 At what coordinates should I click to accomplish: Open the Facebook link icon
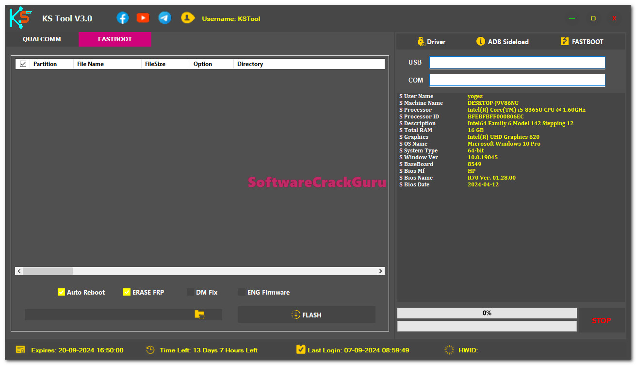[x=123, y=18]
